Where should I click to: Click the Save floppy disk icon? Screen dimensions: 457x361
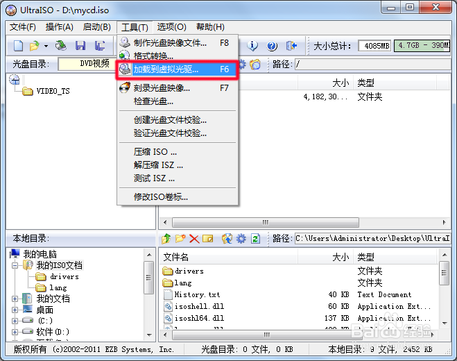(80, 46)
